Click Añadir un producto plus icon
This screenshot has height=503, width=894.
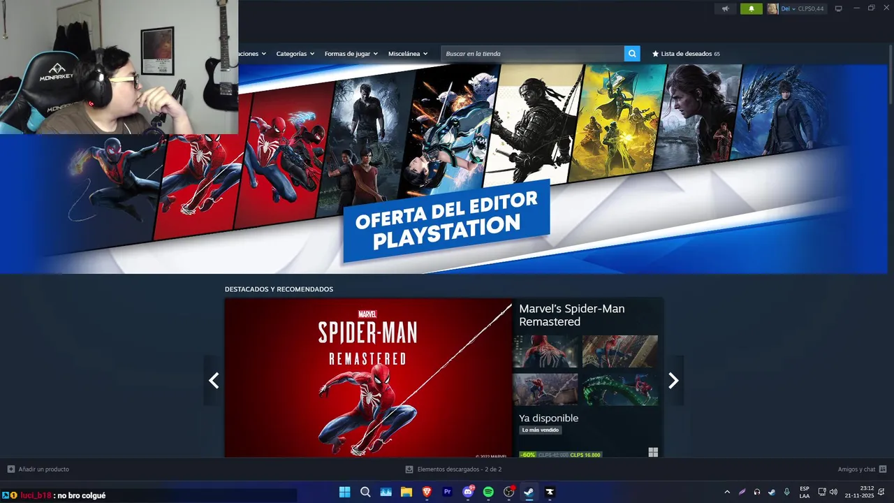tap(10, 469)
